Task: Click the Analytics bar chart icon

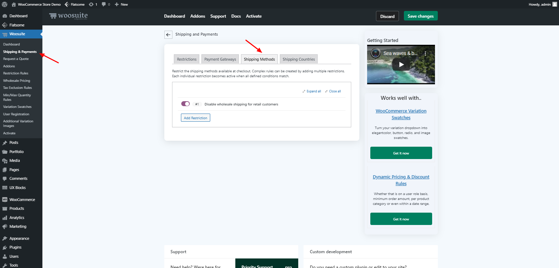Action: coord(5,218)
